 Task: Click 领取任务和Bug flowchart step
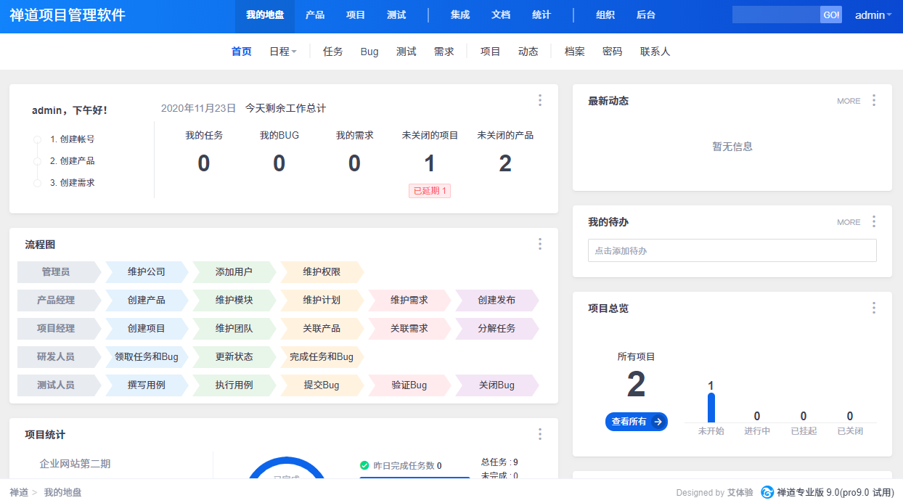click(x=147, y=357)
